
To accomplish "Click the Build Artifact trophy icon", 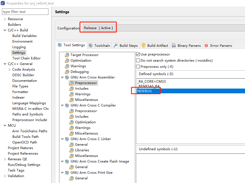I will [144, 45].
